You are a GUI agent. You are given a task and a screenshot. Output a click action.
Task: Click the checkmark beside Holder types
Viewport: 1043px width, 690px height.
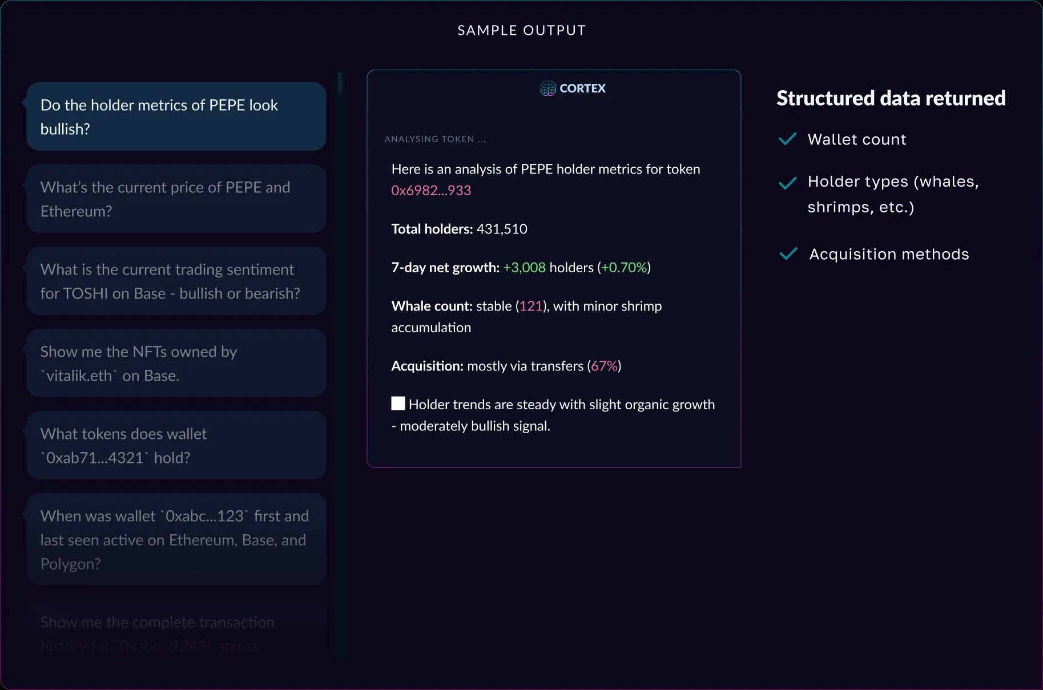coord(788,183)
